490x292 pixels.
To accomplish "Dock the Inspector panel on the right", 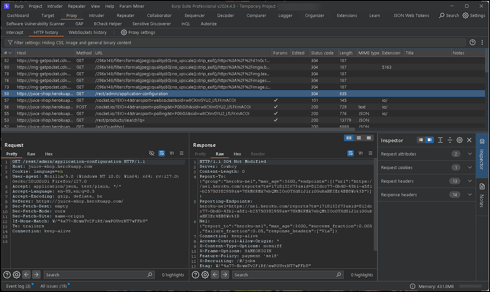I will point(429,140).
